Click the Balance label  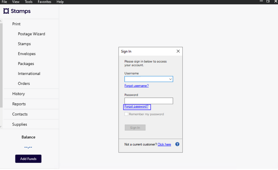(28, 137)
